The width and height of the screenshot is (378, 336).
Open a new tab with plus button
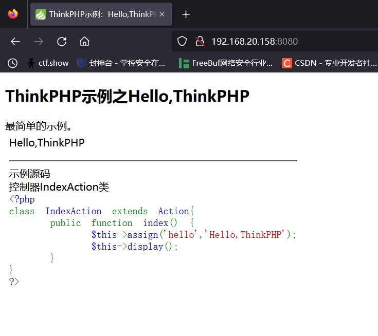click(186, 14)
